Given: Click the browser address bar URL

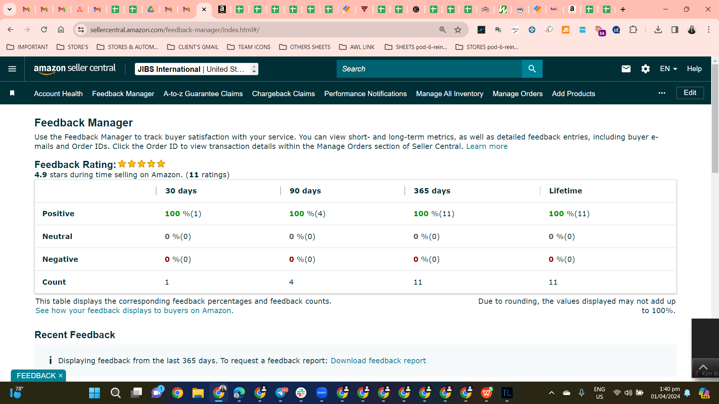Looking at the screenshot, I should (175, 30).
